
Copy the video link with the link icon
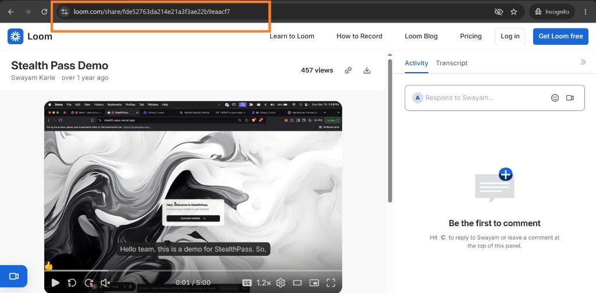point(348,70)
